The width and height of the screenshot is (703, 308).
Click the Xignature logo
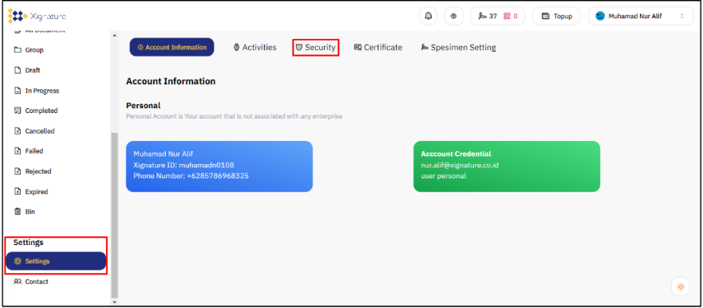point(37,16)
